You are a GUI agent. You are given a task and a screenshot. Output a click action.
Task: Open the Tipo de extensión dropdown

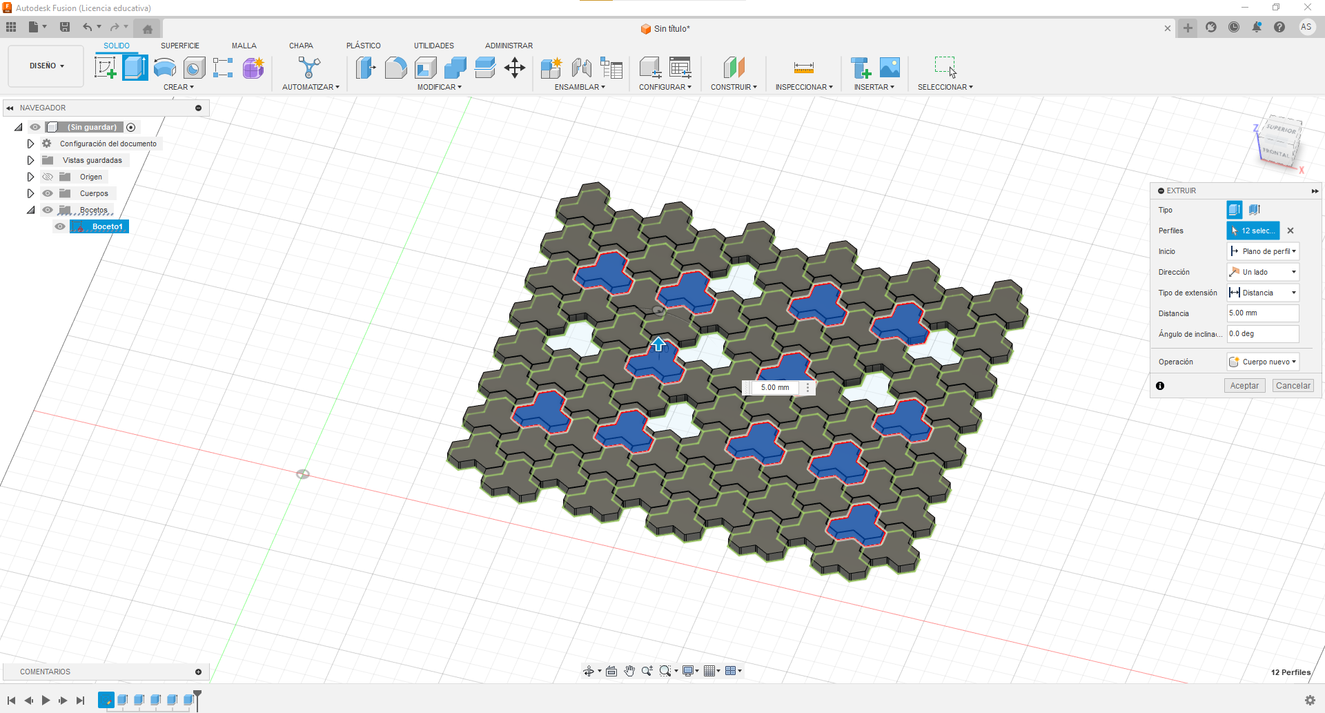click(1263, 293)
